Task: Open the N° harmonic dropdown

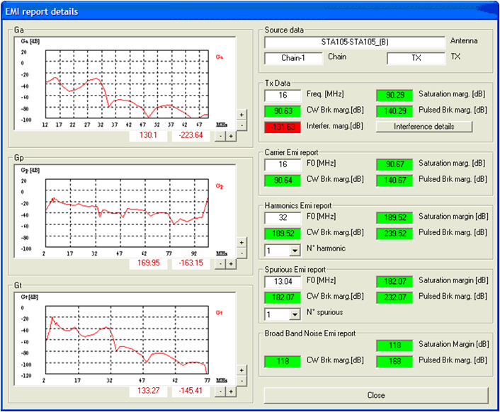Action: [x=295, y=251]
